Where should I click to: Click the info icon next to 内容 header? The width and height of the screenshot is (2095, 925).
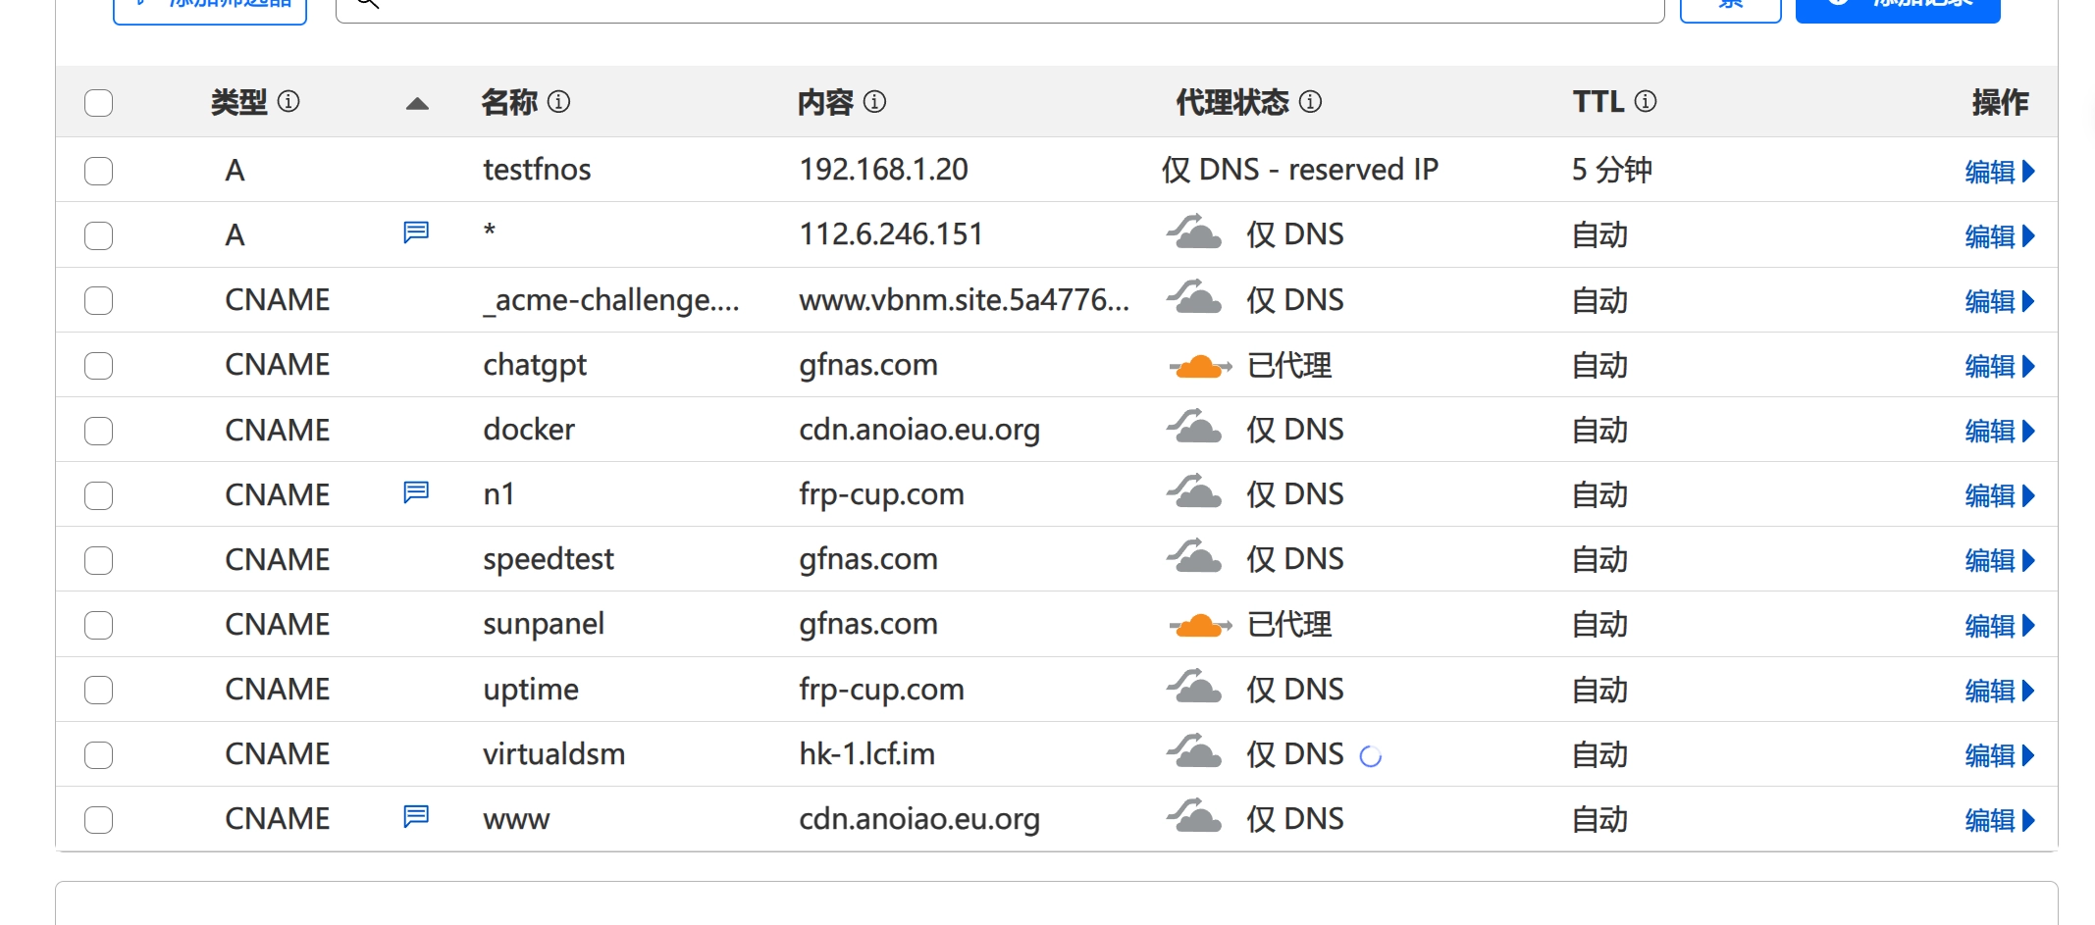(874, 101)
